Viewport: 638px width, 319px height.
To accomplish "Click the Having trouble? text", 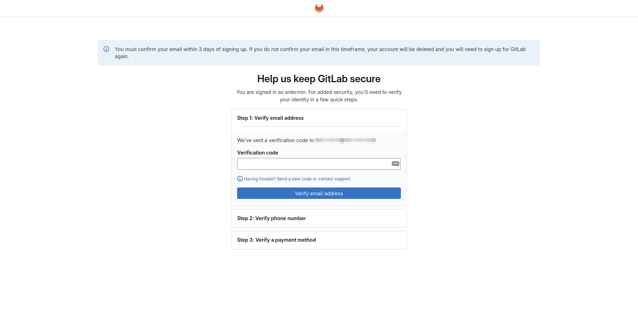I will pyautogui.click(x=260, y=179).
